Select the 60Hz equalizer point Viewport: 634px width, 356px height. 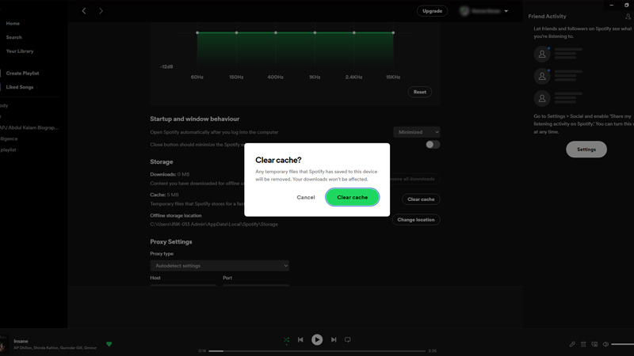point(197,32)
